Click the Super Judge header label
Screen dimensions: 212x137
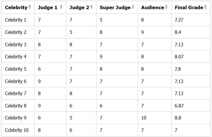coord(115,7)
